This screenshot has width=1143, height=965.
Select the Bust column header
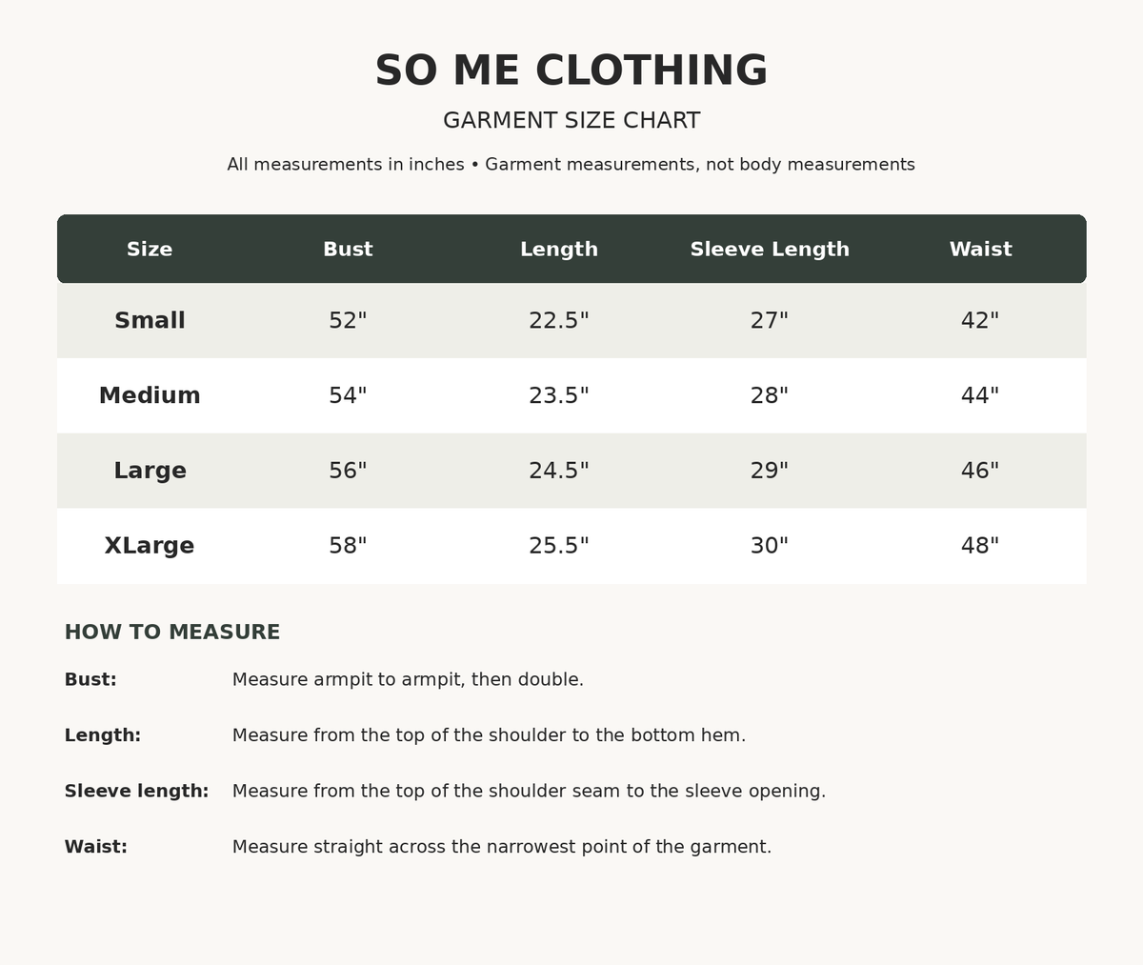point(348,250)
